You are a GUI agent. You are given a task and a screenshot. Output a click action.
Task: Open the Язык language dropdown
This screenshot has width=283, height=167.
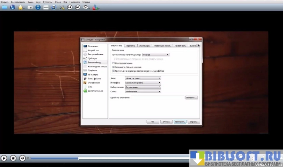click(x=143, y=78)
